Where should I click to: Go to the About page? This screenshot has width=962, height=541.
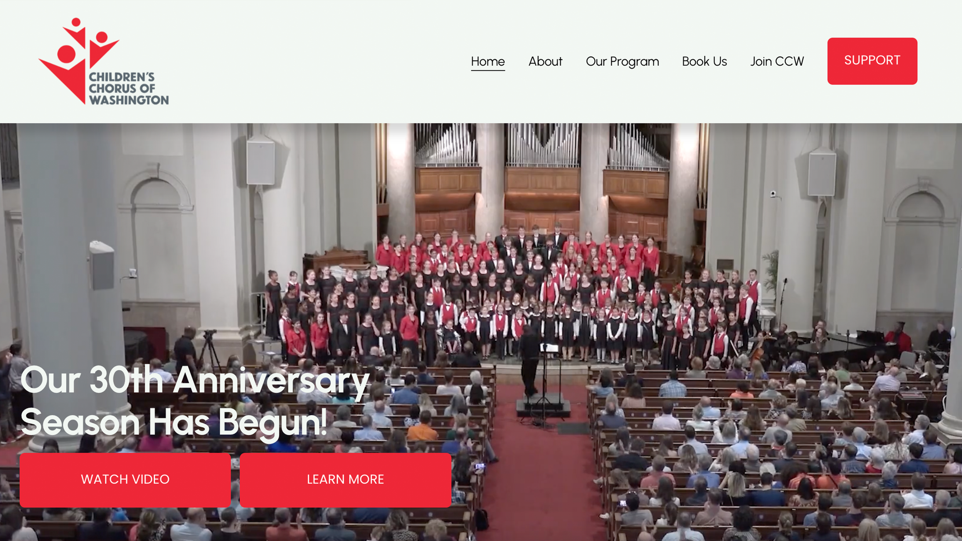[545, 61]
